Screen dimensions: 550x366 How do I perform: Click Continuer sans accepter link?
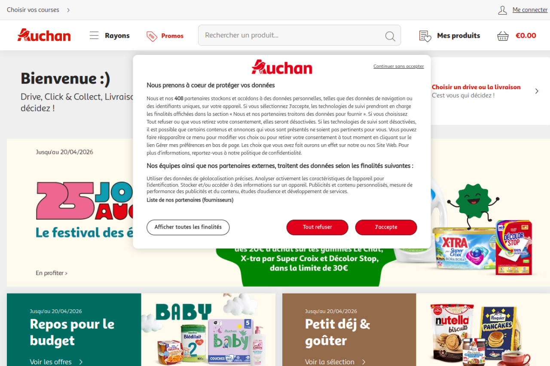[398, 66]
